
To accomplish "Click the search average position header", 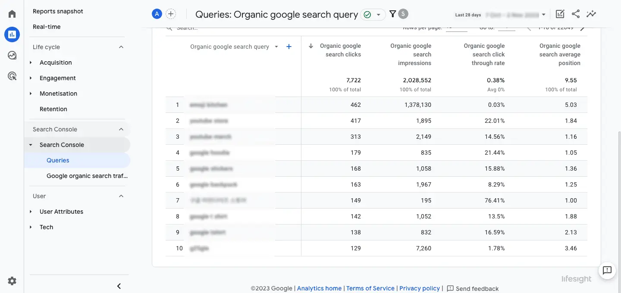I will [x=560, y=54].
